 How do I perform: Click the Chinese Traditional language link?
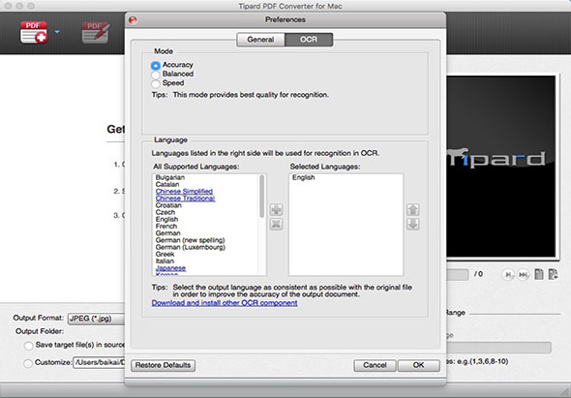pos(185,199)
